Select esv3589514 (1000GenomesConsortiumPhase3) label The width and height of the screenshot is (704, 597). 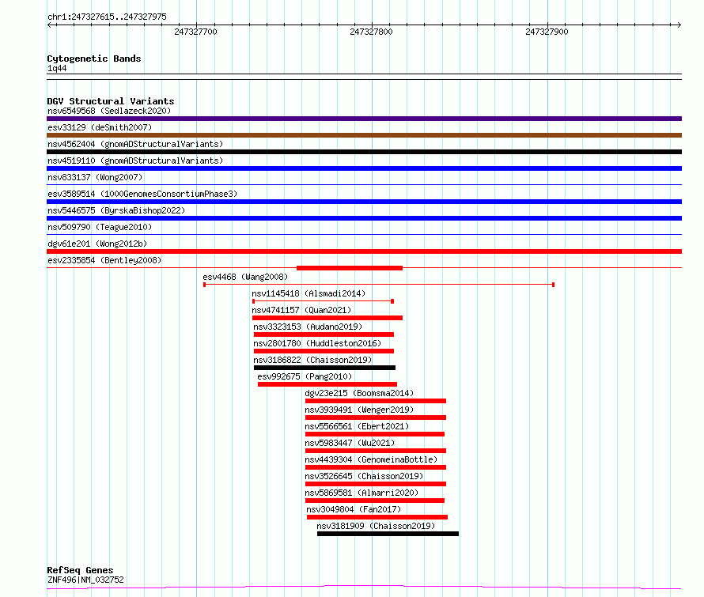pyautogui.click(x=142, y=194)
